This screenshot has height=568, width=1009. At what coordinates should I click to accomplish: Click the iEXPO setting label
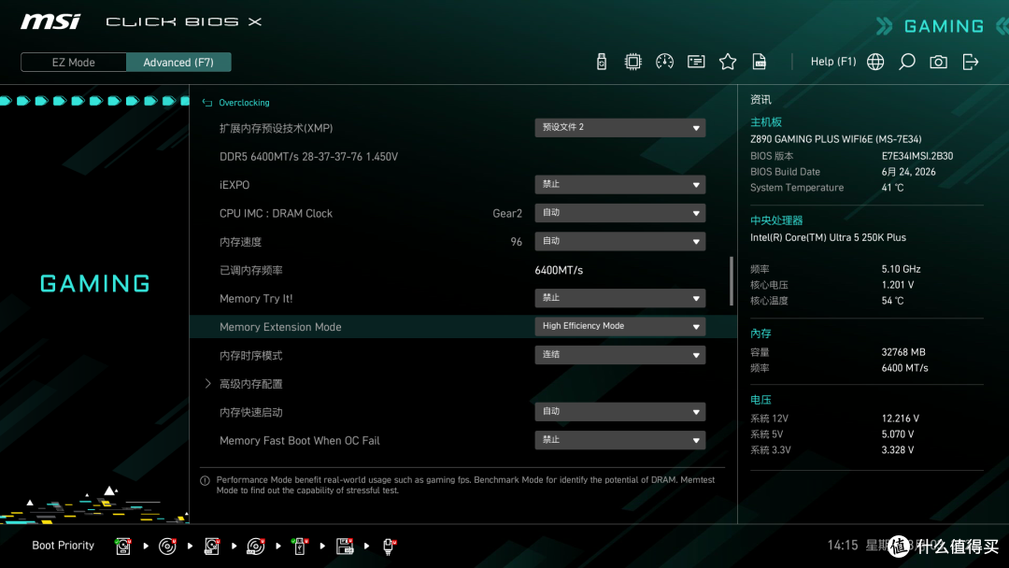click(x=234, y=185)
